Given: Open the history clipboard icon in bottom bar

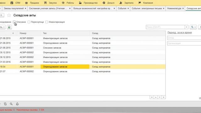Looking at the screenshot, I should coord(5,104).
